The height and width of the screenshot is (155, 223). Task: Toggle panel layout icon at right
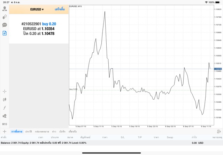tap(219, 131)
